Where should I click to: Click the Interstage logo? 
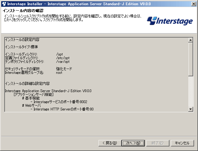click(x=170, y=21)
